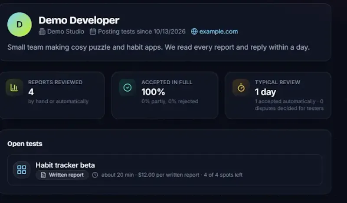Click the stopwatch Typical Review icon
Image resolution: width=347 pixels, height=203 pixels.
pyautogui.click(x=241, y=88)
